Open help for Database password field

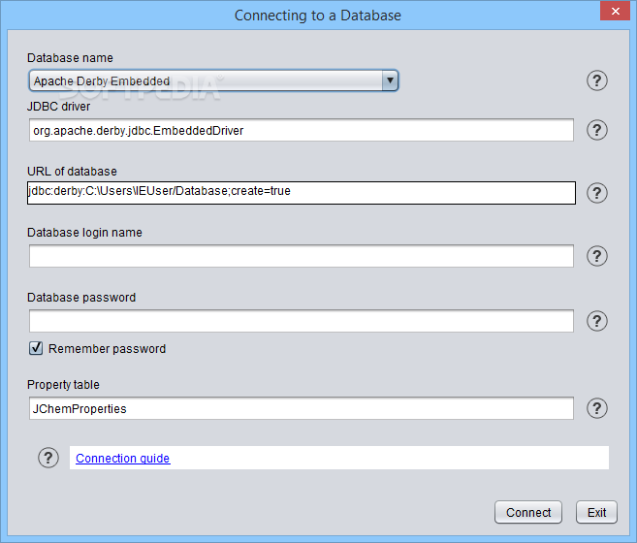(x=597, y=321)
